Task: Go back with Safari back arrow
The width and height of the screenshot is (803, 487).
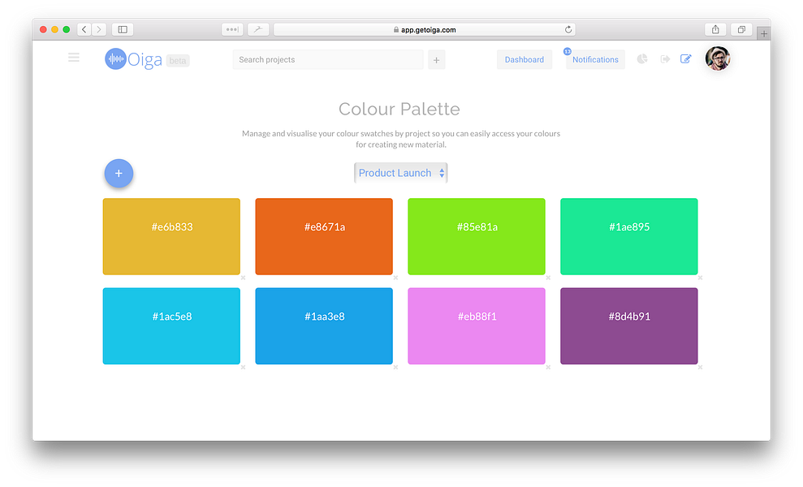Action: pyautogui.click(x=84, y=29)
